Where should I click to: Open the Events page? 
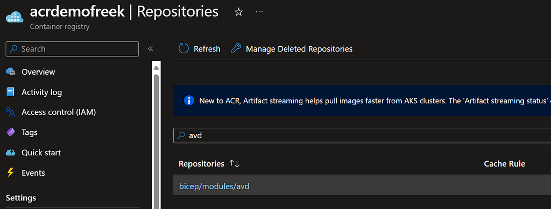click(33, 173)
